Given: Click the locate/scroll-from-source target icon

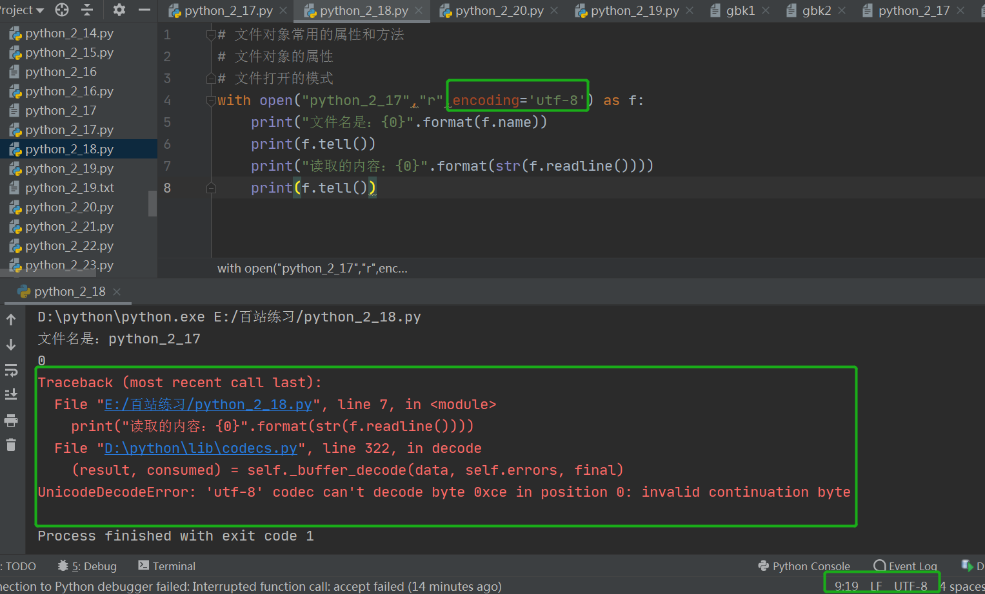Looking at the screenshot, I should (x=62, y=10).
